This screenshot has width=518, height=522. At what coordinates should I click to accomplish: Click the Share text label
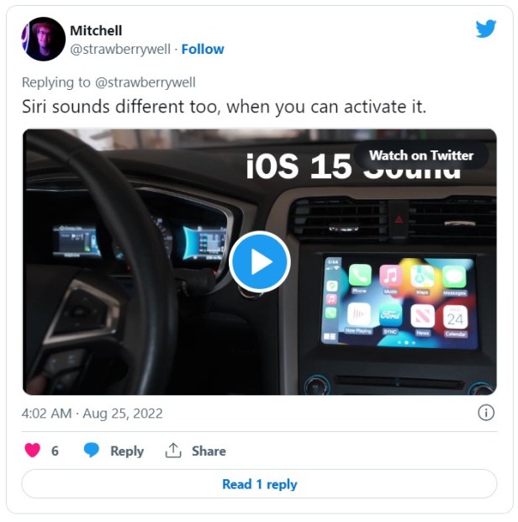(209, 451)
